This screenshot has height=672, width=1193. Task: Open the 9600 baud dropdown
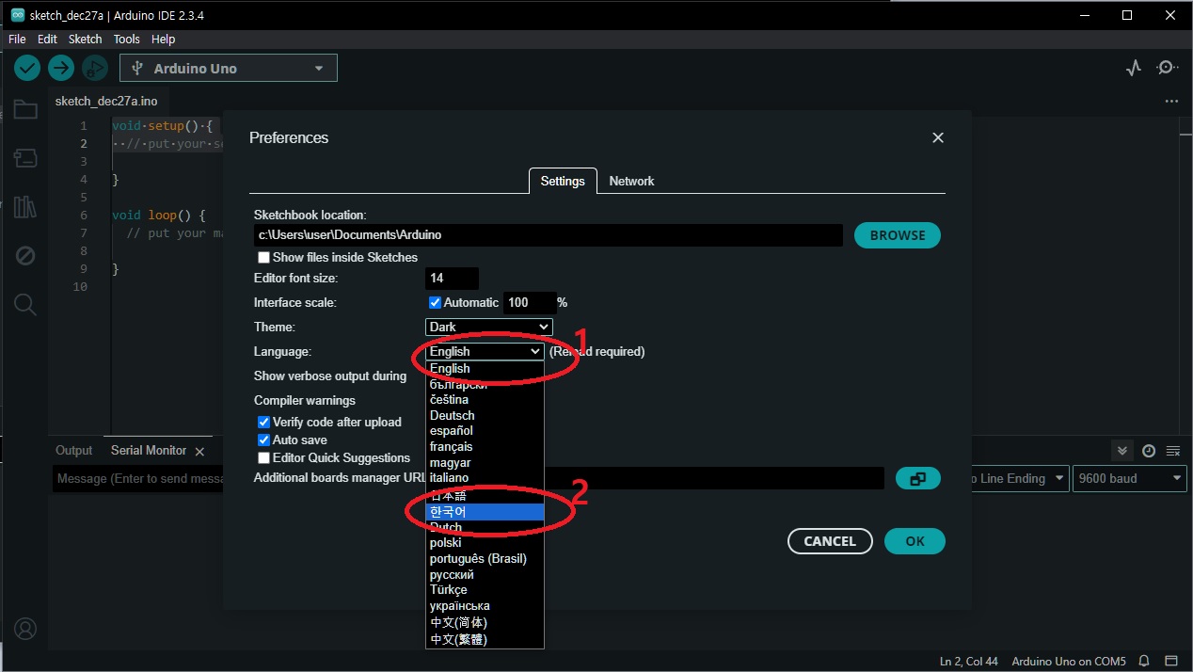click(1130, 478)
